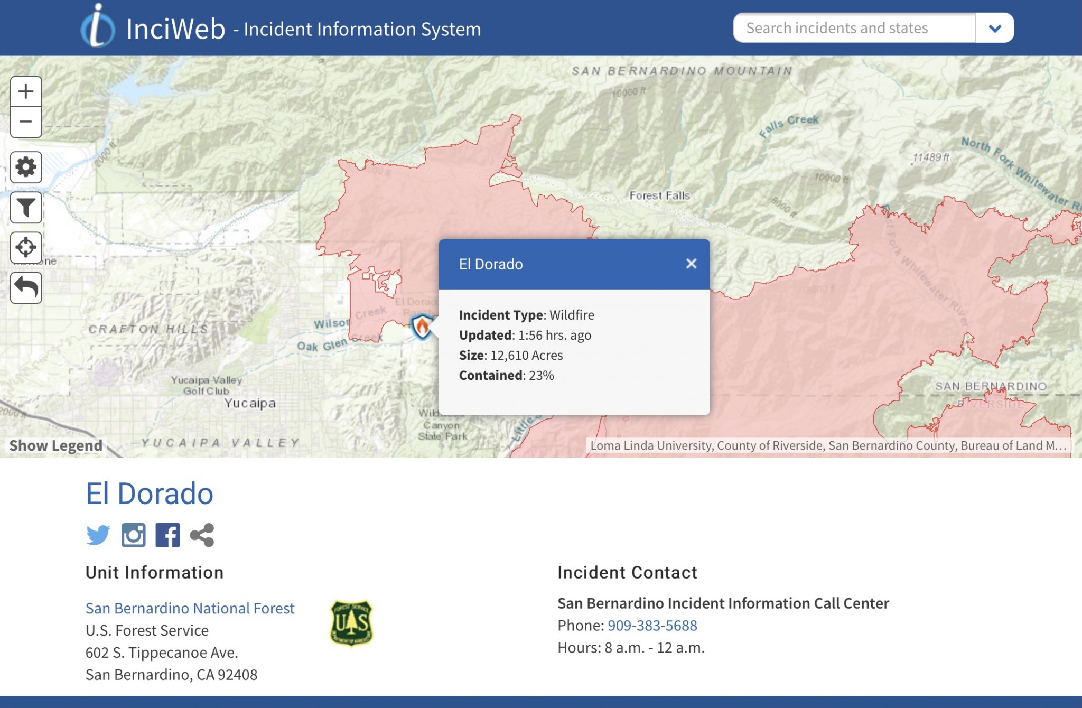This screenshot has width=1082, height=708.
Task: Open the El Dorado Twitter page
Action: coord(98,535)
